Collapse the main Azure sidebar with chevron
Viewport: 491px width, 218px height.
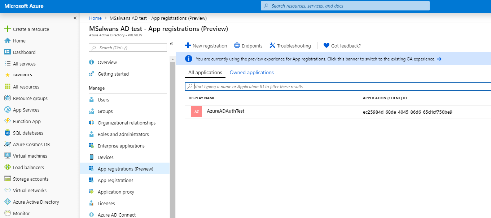(x=75, y=18)
